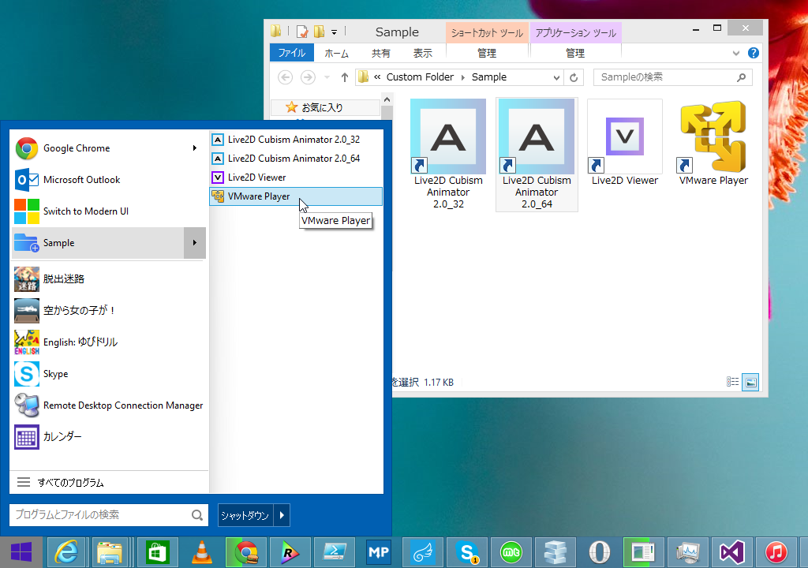Viewport: 808px width, 568px height.
Task: Launch English: ゆびドリル app
Action: pos(109,342)
